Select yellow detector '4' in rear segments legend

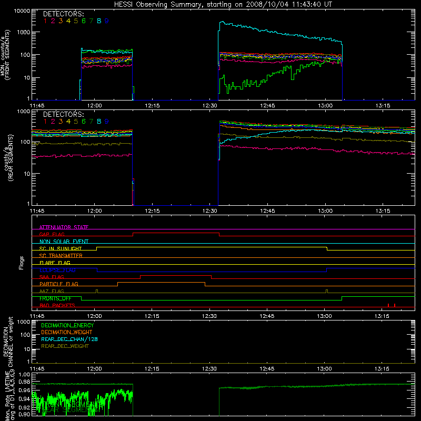pyautogui.click(x=68, y=122)
